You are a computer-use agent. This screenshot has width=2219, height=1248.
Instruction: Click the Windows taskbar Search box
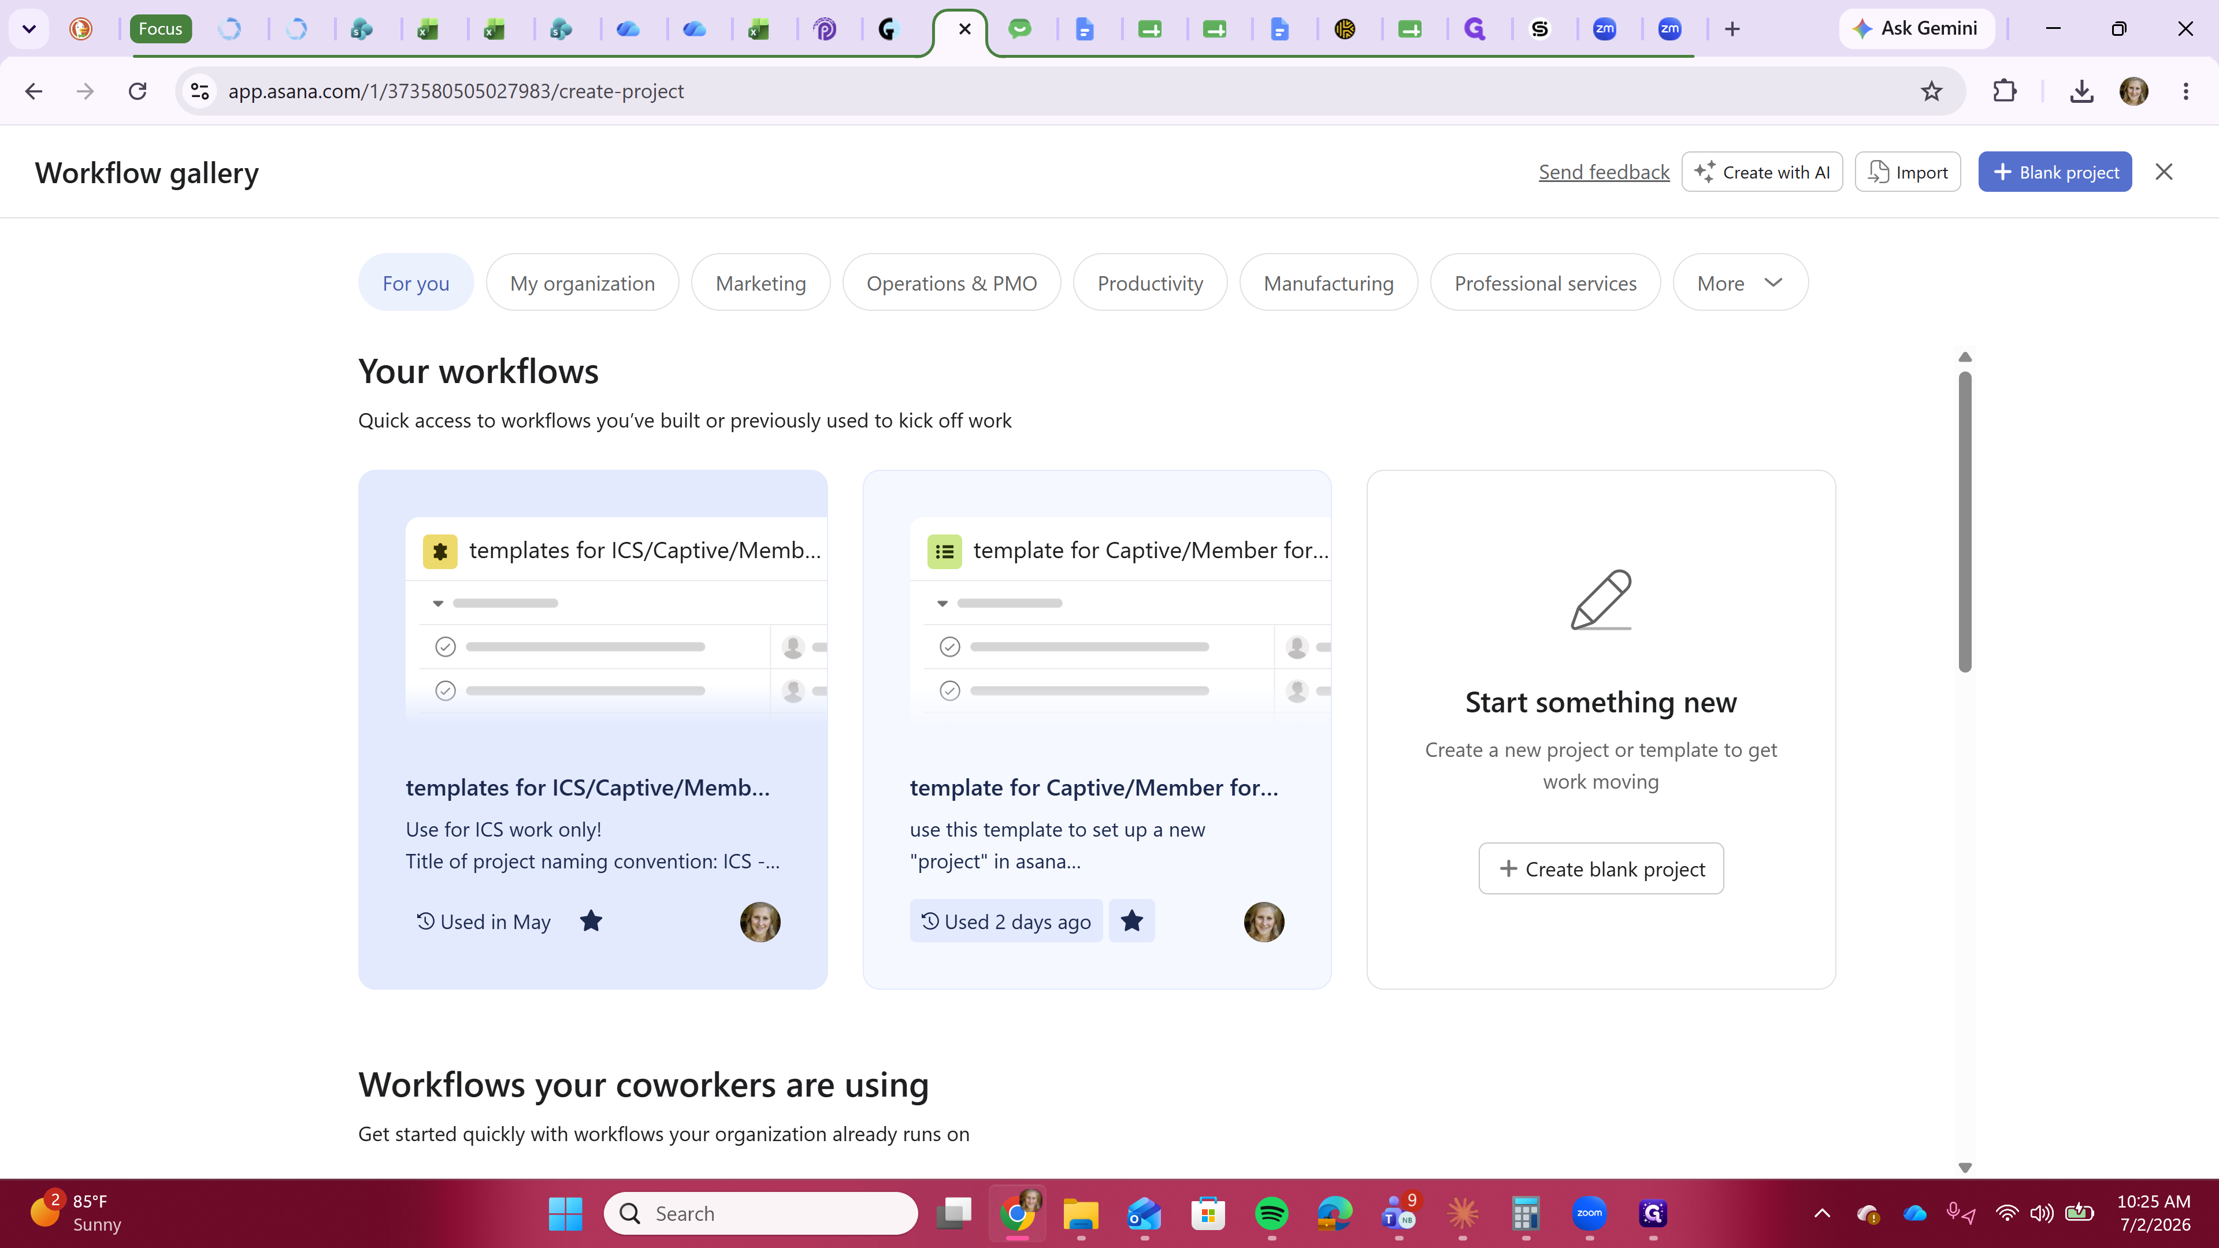[x=760, y=1213]
